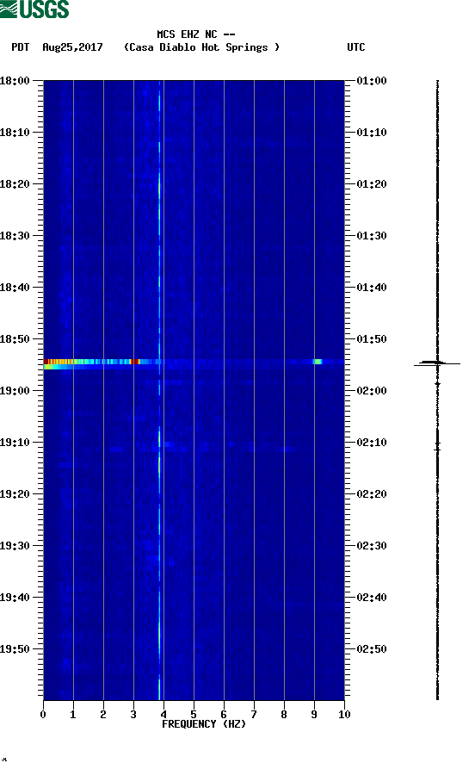
Task: Click the small seismogram spike near 02:11 UTC
Action: [437, 450]
